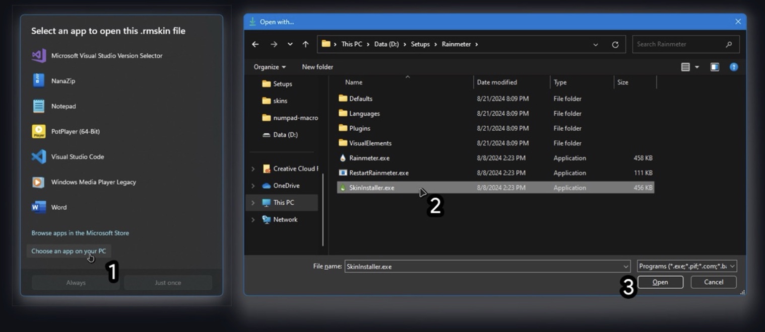Open the Organize dropdown menu
The width and height of the screenshot is (765, 332).
(x=270, y=66)
